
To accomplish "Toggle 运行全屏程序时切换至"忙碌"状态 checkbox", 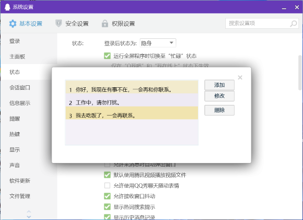I will [x=107, y=56].
